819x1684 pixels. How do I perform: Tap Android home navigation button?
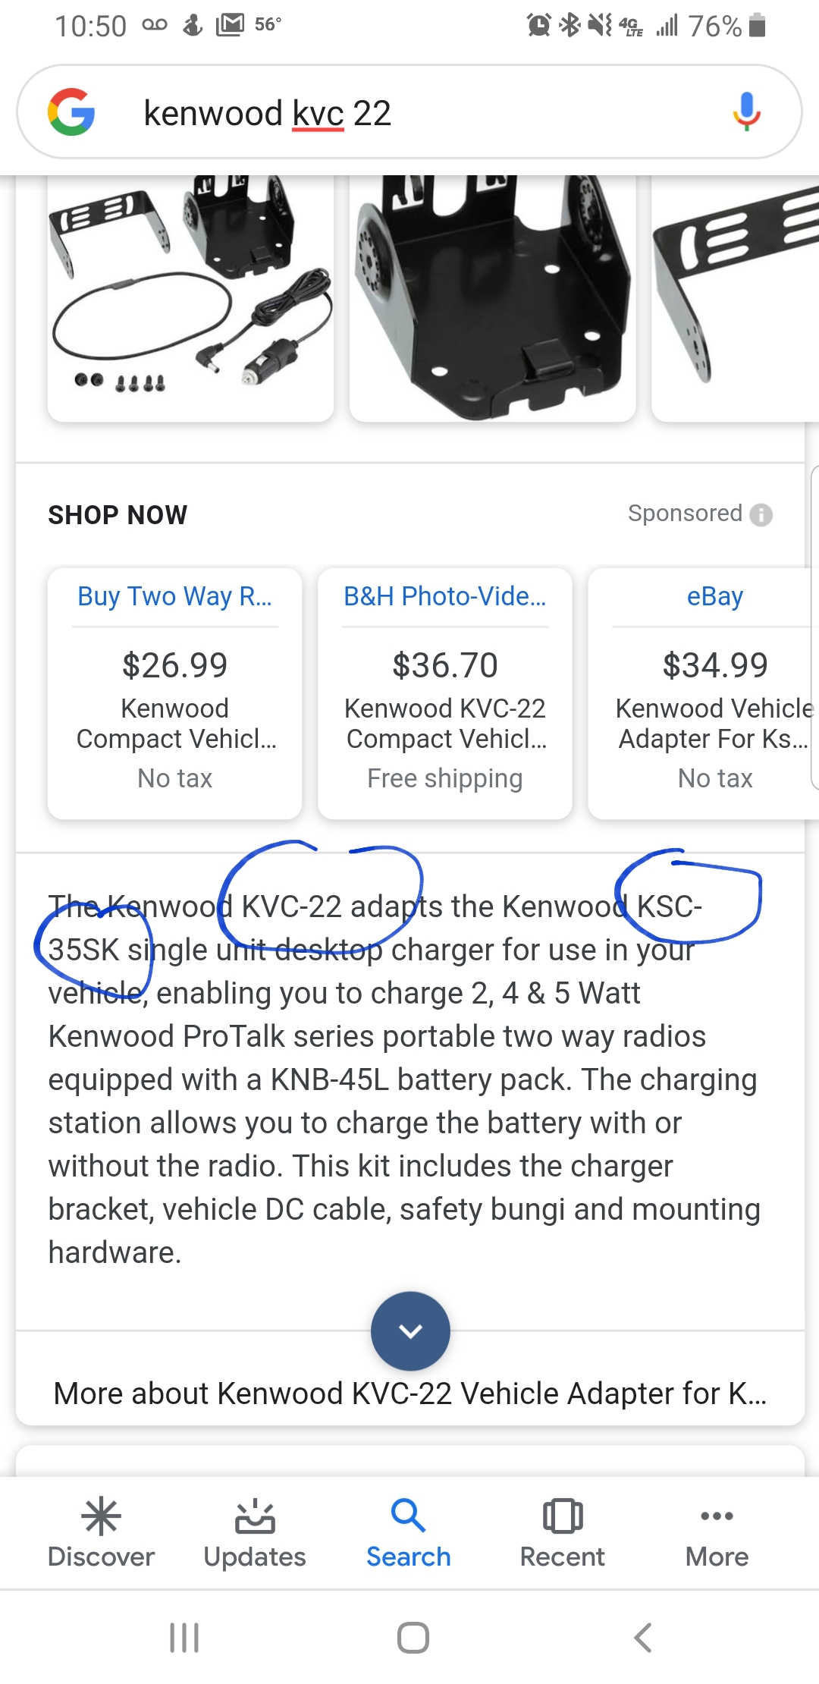pos(413,1637)
